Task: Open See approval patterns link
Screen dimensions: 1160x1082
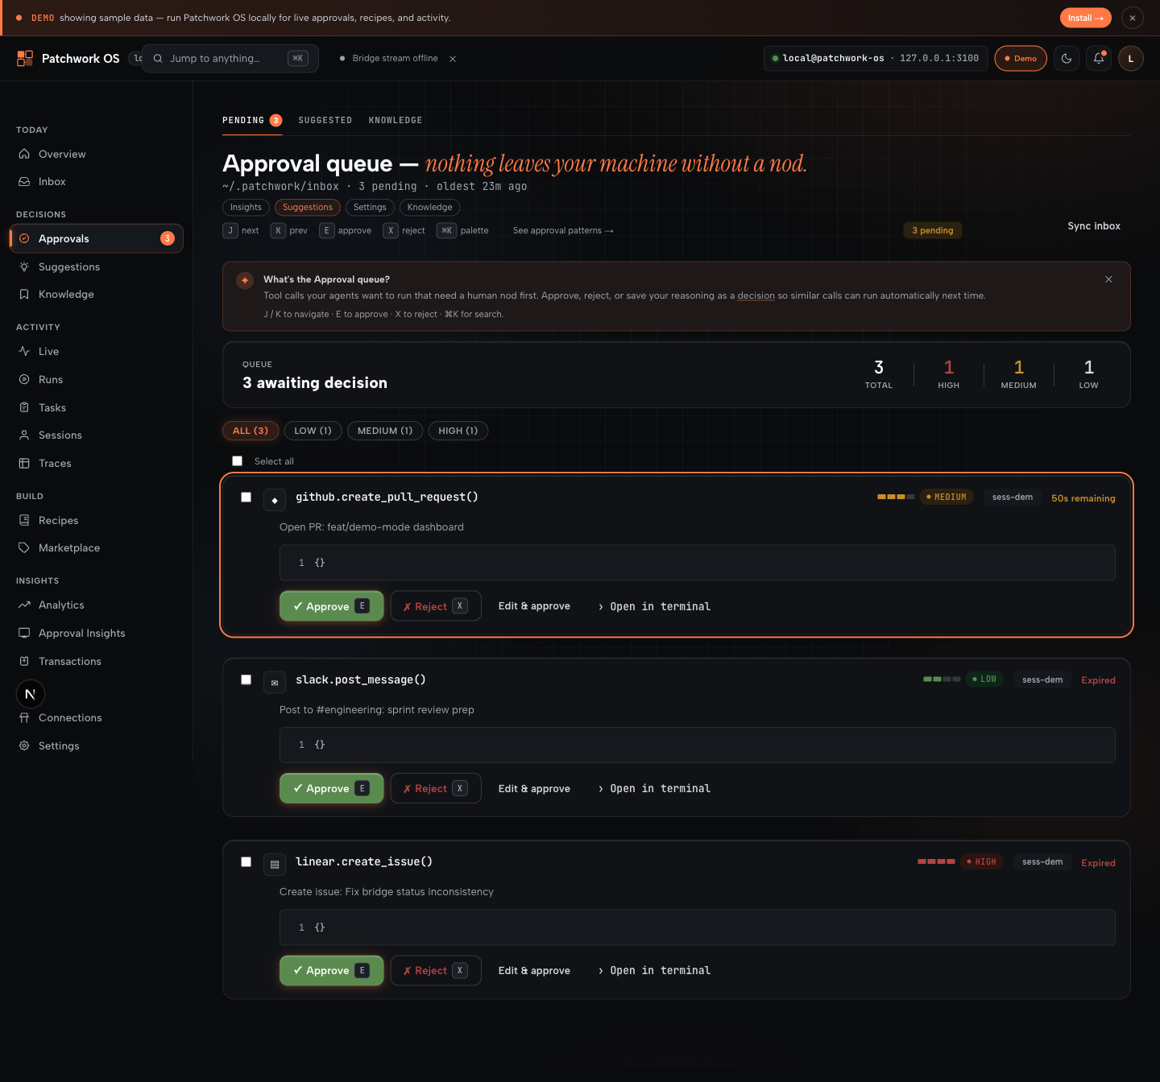Action: click(x=563, y=230)
